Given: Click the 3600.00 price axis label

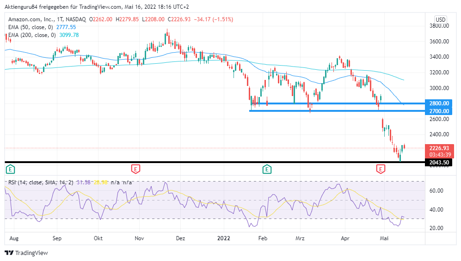Looking at the screenshot, I should pyautogui.click(x=439, y=42).
